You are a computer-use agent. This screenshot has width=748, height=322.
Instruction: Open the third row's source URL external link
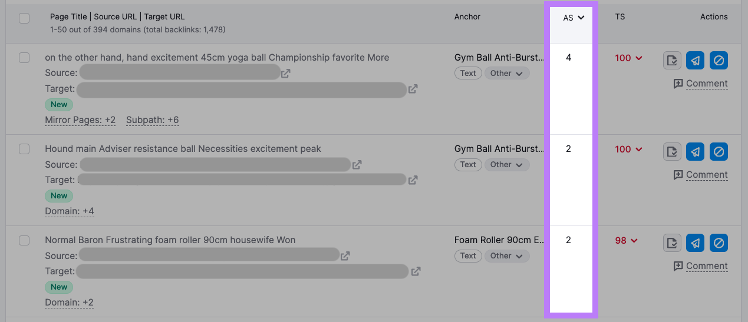[x=345, y=256]
